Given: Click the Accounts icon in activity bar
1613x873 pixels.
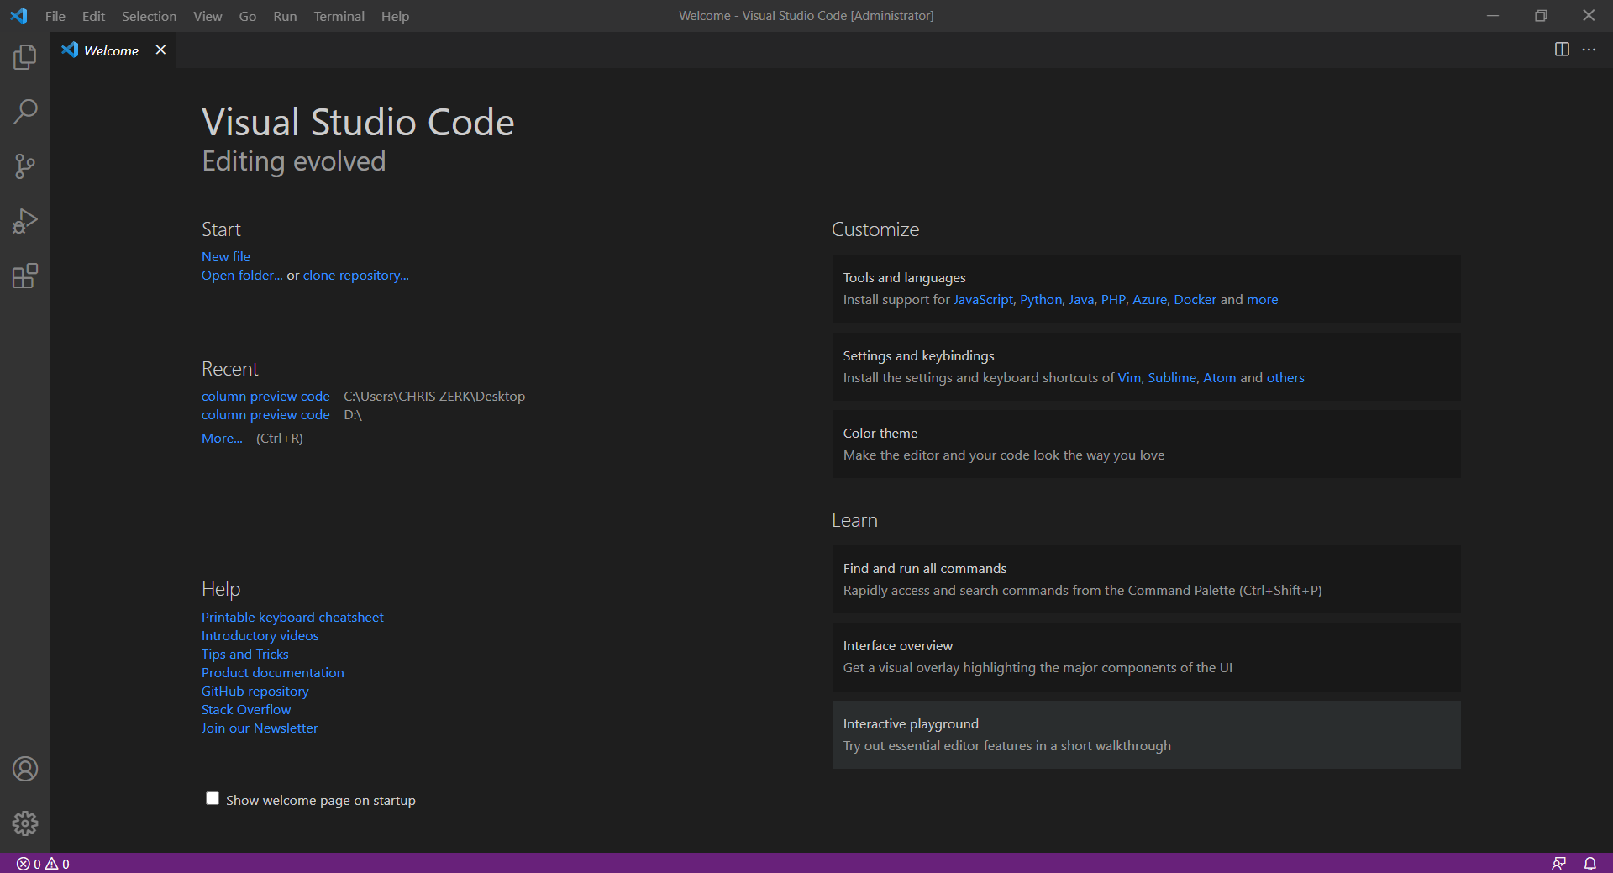Looking at the screenshot, I should [25, 769].
